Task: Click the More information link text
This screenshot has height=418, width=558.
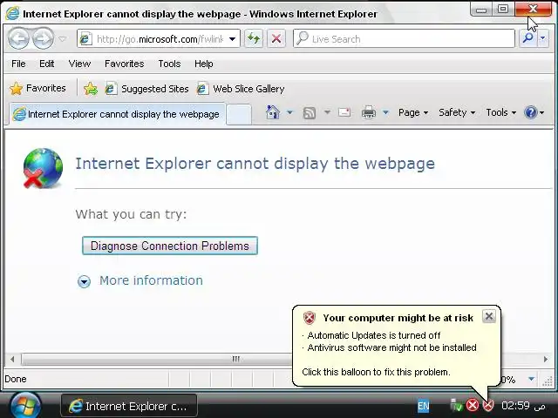Action: [x=151, y=280]
